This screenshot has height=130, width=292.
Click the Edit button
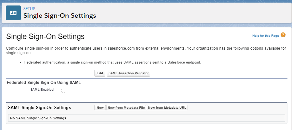point(100,73)
